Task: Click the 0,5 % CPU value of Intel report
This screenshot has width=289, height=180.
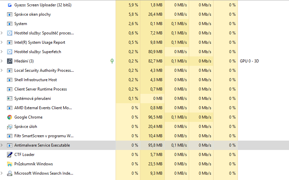Action: 133,42
